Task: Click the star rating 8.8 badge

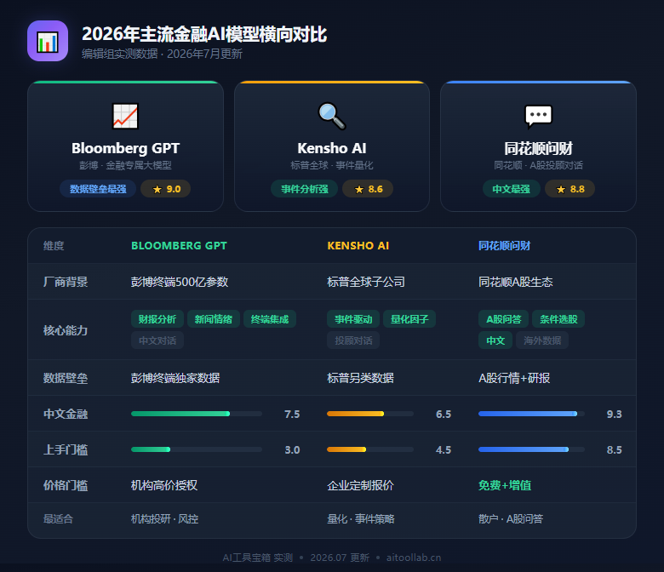Action: pyautogui.click(x=570, y=189)
